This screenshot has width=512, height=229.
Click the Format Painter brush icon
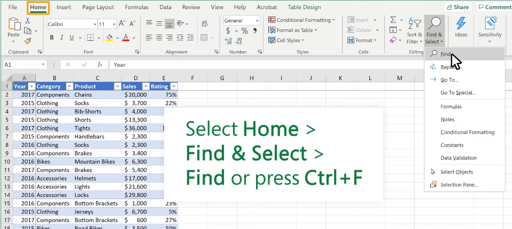[x=28, y=40]
